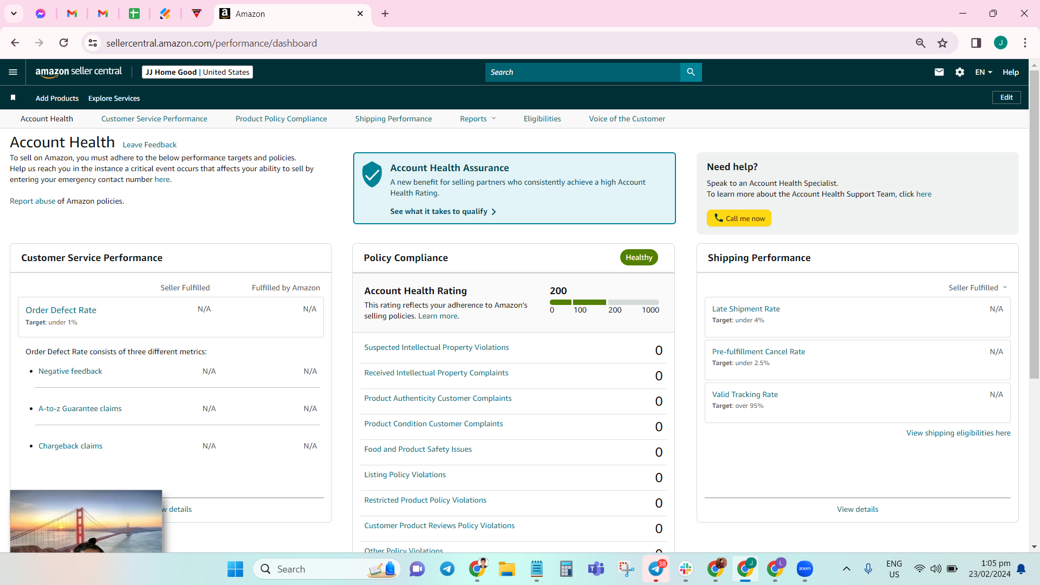Switch to the pinned Messenger tab
Viewport: 1040px width, 585px height.
41,14
